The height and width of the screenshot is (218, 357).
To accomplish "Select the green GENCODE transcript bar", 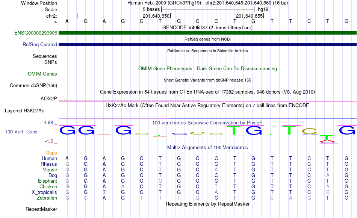I will (207, 33).
